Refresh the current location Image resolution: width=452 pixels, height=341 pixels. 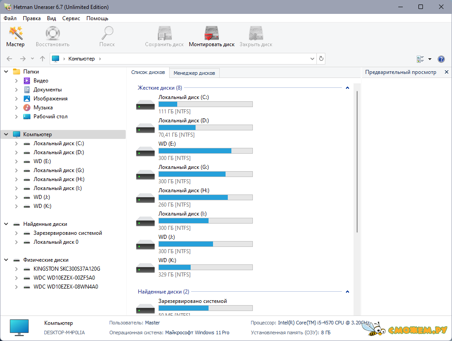coord(321,59)
